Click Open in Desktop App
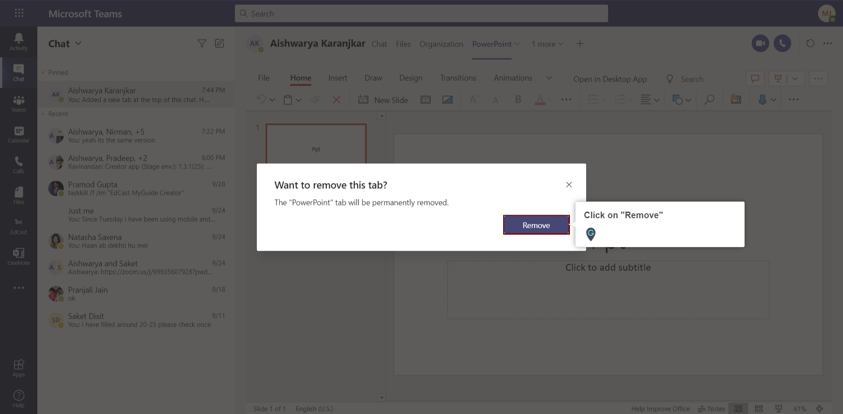This screenshot has width=843, height=414. click(x=610, y=79)
